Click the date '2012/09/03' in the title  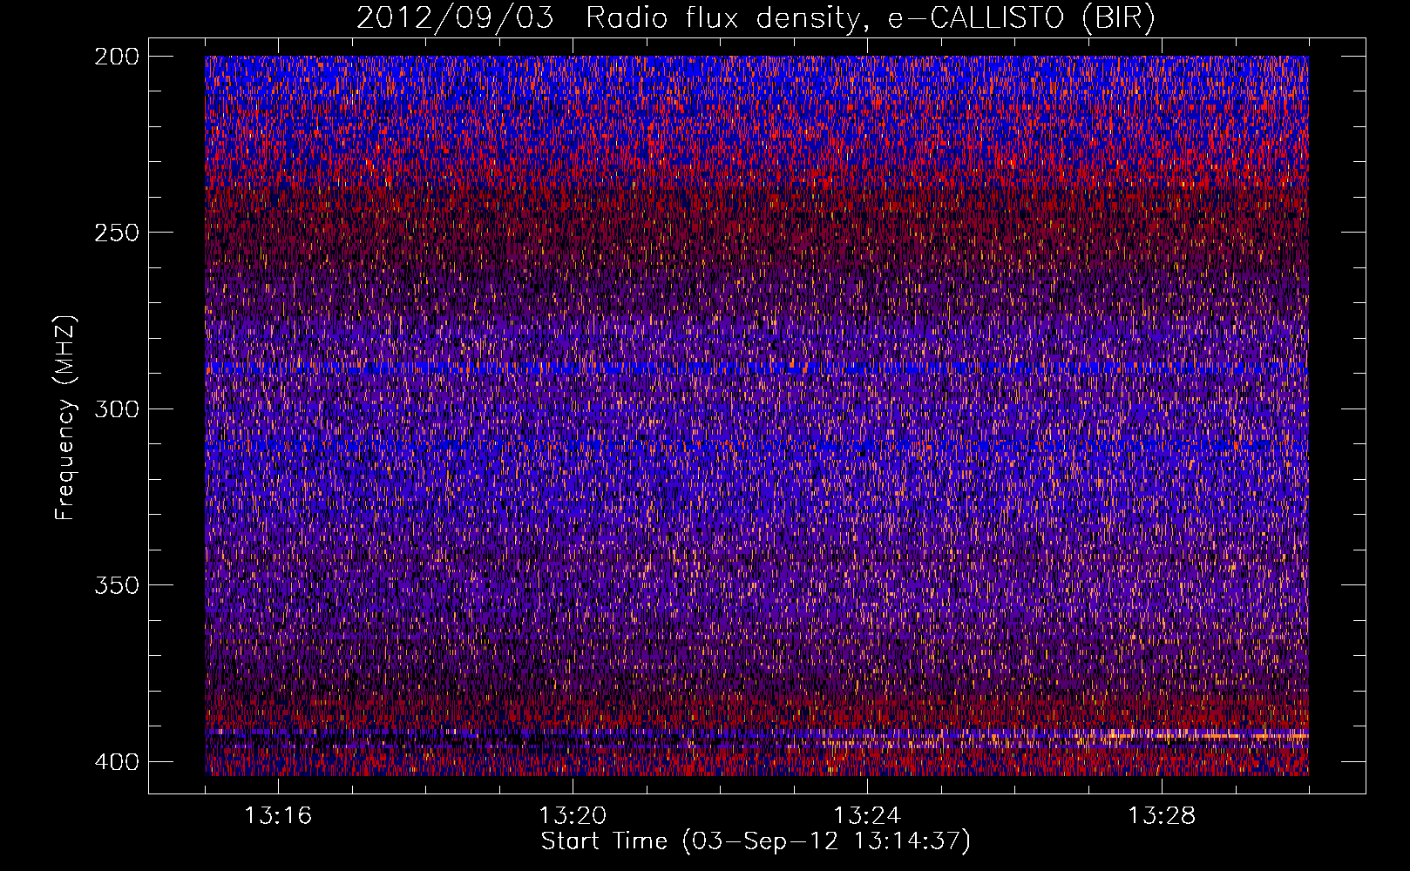coord(455,18)
